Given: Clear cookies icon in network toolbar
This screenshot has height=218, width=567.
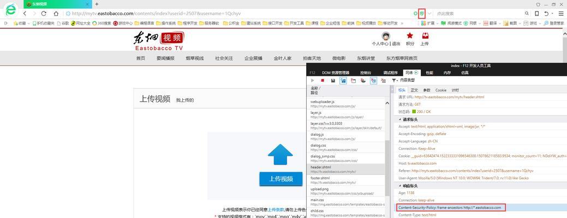Looking at the screenshot, I should tap(363, 81).
